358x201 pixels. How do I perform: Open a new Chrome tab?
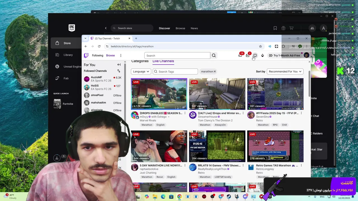pyautogui.click(x=136, y=38)
